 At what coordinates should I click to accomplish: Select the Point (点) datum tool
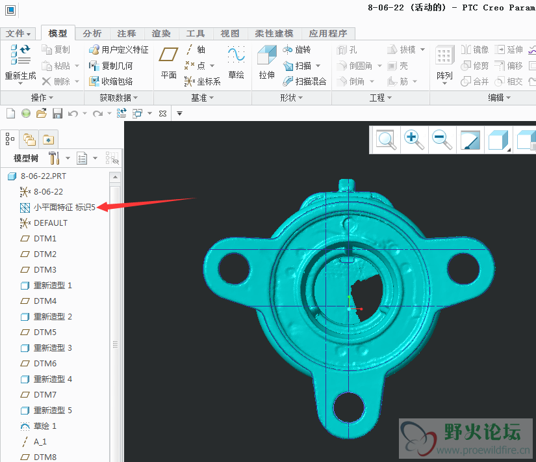pos(195,66)
